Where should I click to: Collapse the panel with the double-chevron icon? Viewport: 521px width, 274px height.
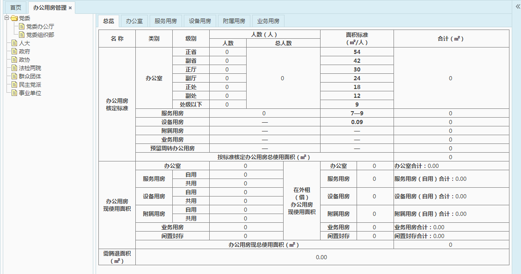(518, 6)
